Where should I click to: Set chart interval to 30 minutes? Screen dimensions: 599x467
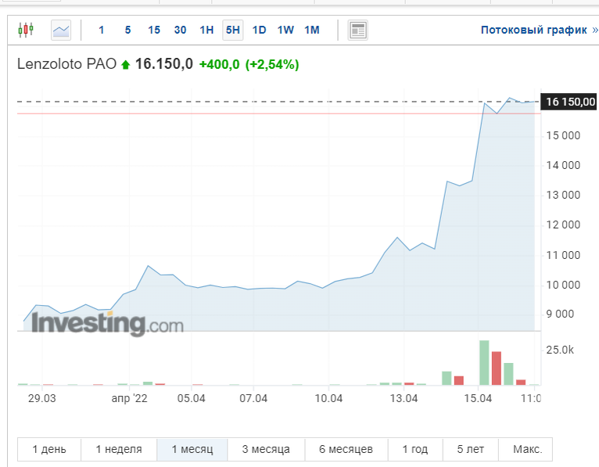click(180, 31)
